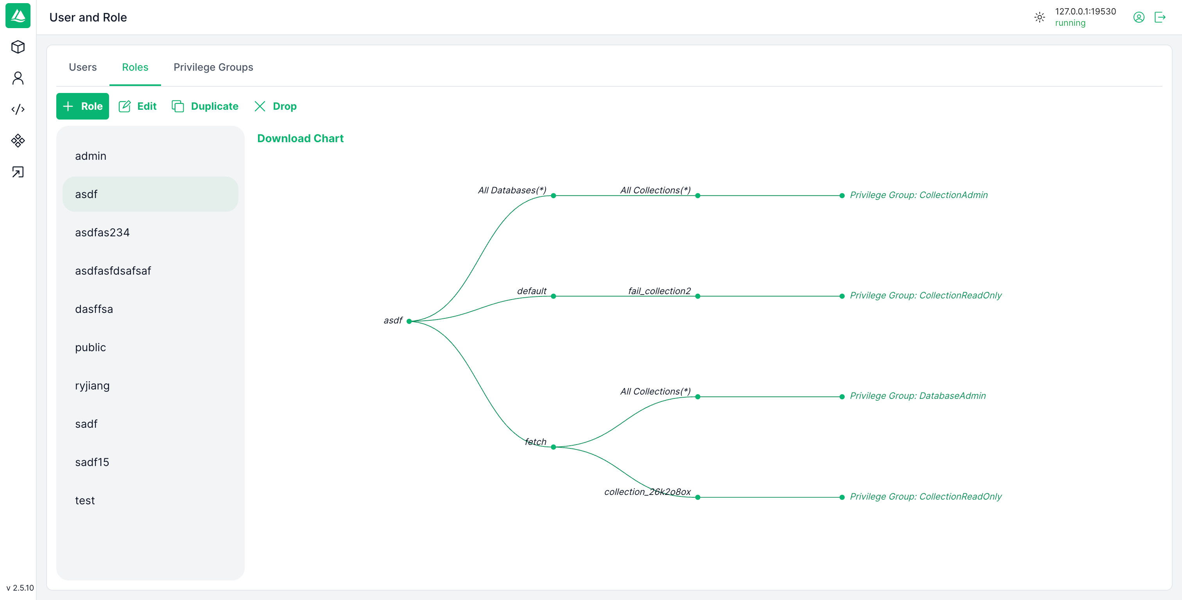Viewport: 1182px width, 600px height.
Task: Click the Duplicate role button
Action: (x=205, y=106)
